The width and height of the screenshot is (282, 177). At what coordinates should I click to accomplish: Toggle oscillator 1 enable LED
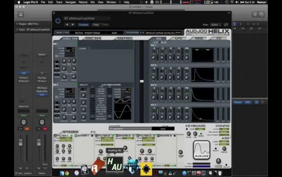pyautogui.click(x=75, y=44)
